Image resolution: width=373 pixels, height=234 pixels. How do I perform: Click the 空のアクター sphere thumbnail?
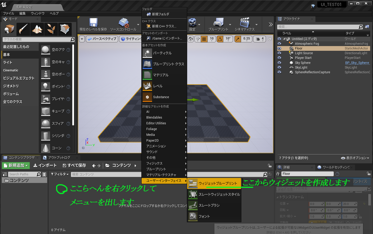[45, 49]
